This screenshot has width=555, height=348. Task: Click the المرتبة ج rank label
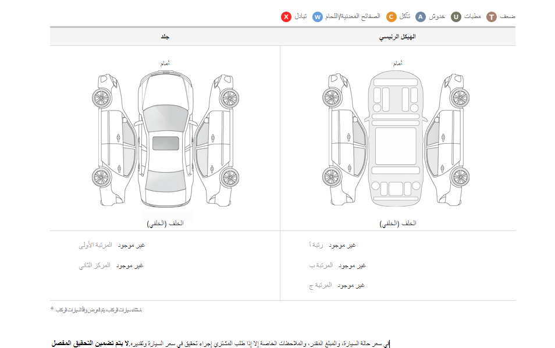(320, 285)
